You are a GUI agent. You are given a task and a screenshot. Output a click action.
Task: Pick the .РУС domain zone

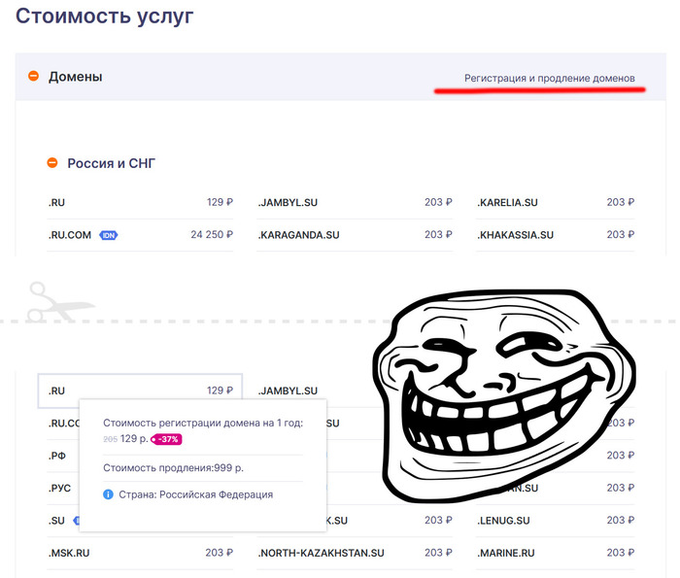pyautogui.click(x=59, y=488)
